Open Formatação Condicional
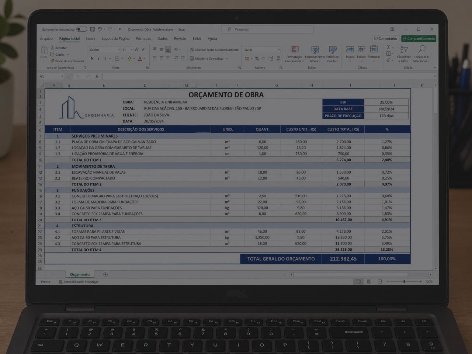Image resolution: width=472 pixels, height=354 pixels. tap(294, 55)
